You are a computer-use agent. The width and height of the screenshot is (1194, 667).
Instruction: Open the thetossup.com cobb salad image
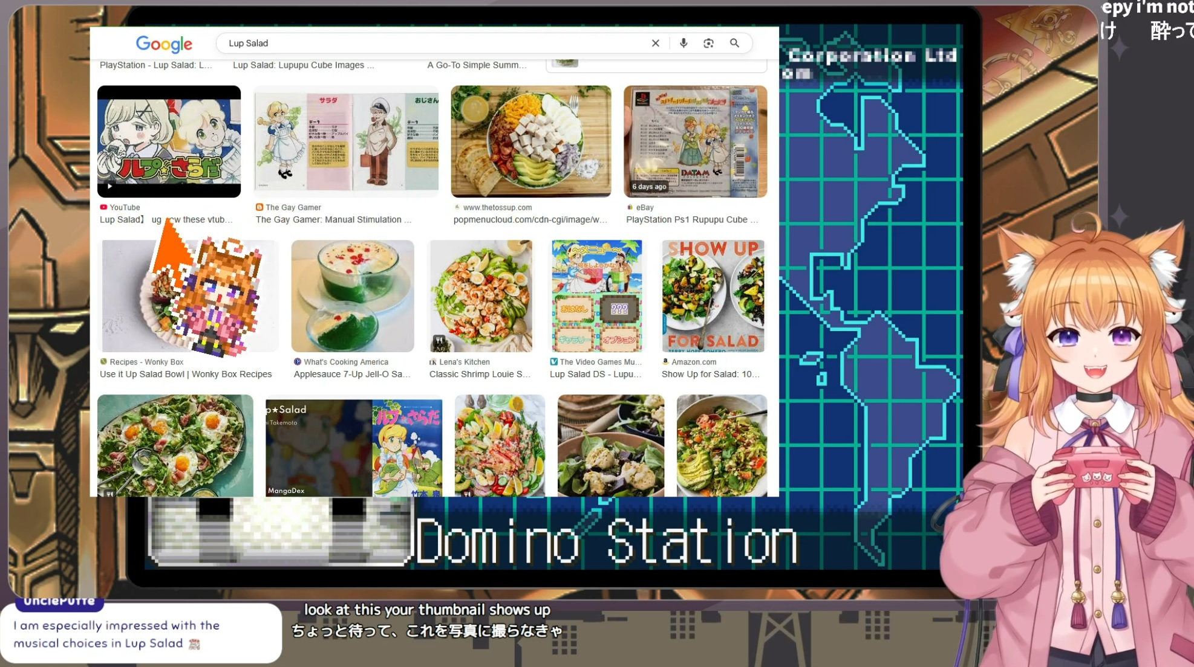pyautogui.click(x=530, y=141)
